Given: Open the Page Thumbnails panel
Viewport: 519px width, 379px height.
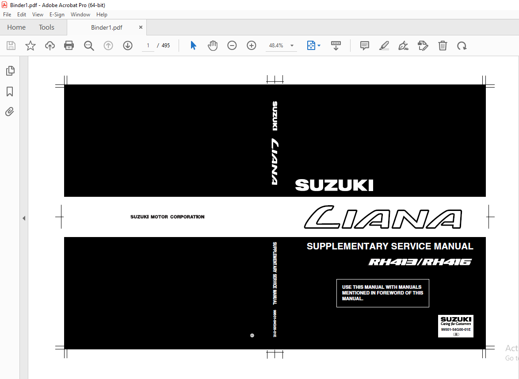Looking at the screenshot, I should [x=10, y=70].
